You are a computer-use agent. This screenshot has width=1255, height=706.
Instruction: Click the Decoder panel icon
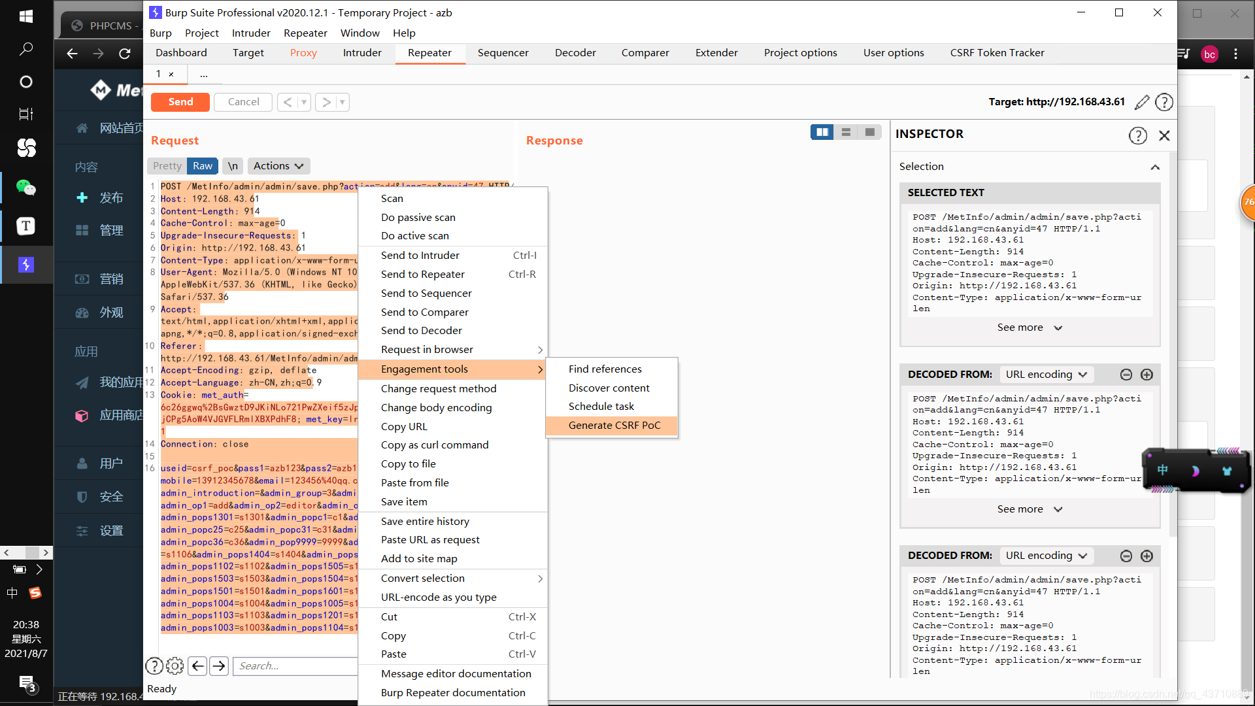(576, 52)
